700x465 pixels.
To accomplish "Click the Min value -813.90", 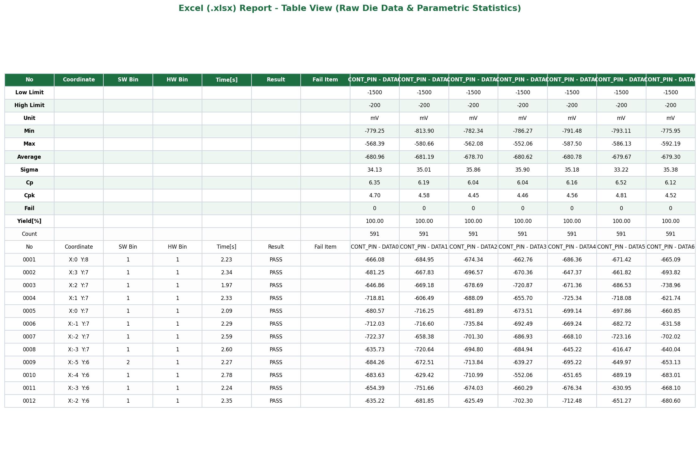I will point(424,131).
